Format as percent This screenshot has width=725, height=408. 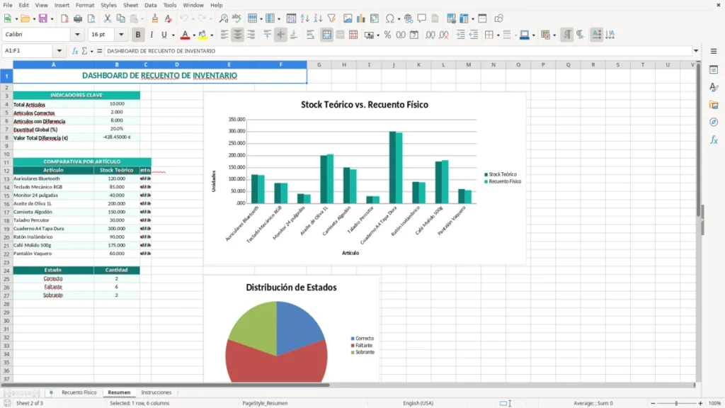click(x=387, y=35)
